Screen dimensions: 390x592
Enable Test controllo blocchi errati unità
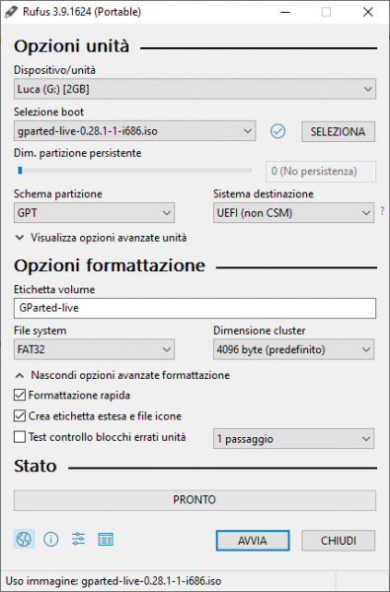click(x=20, y=437)
